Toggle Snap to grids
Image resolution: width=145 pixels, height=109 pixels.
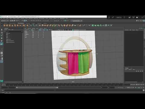point(31,21)
